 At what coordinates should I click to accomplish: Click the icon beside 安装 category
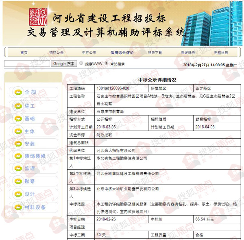[18, 144]
